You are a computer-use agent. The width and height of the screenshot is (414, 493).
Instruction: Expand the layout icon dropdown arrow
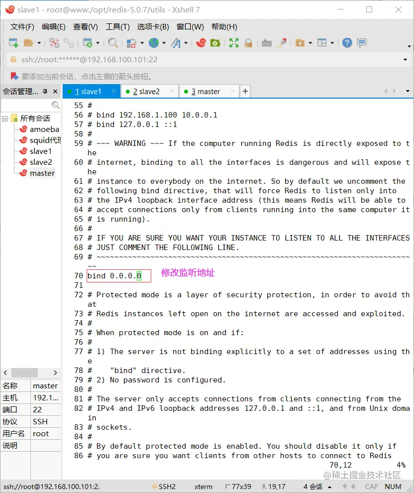tap(332, 43)
